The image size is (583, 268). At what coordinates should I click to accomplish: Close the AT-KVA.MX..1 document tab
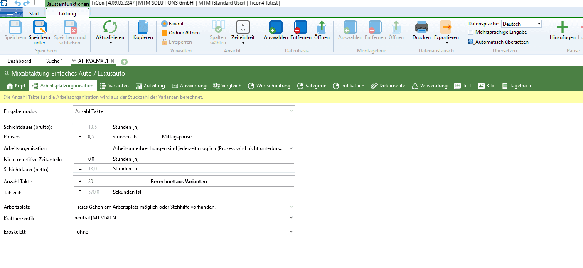(x=112, y=61)
